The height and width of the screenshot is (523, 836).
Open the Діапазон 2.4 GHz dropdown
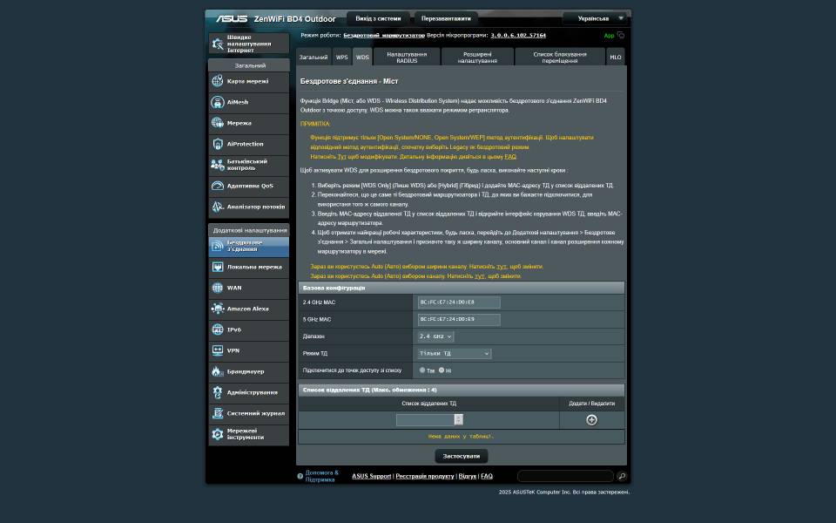[x=435, y=336]
